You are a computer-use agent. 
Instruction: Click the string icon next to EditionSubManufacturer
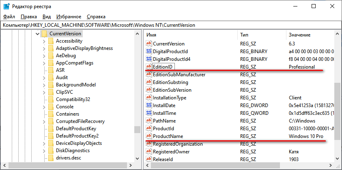click(149, 74)
